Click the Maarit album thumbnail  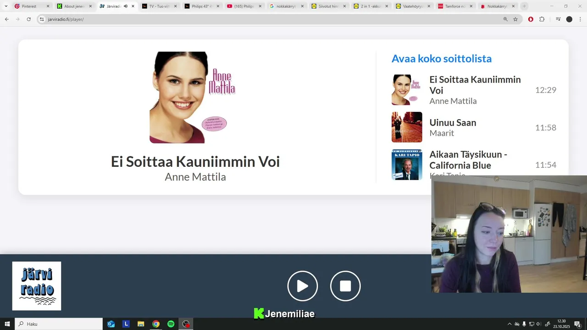[x=407, y=127]
